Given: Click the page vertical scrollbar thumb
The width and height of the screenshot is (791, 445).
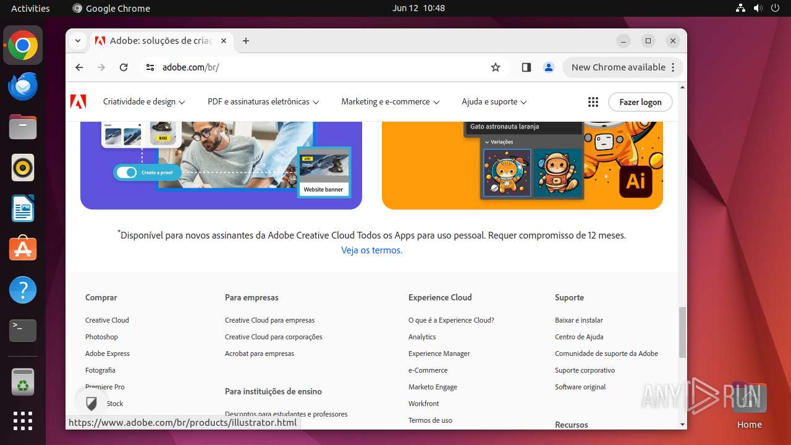Looking at the screenshot, I should [x=682, y=333].
